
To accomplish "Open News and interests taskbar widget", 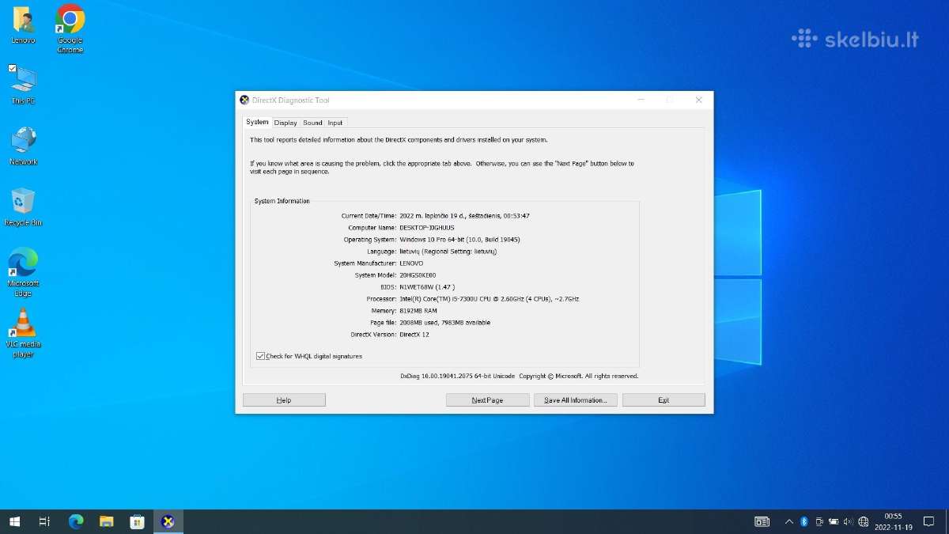I will click(x=762, y=521).
